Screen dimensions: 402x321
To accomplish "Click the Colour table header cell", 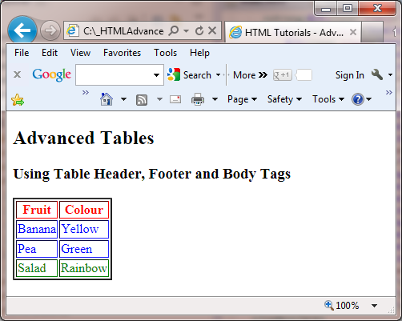I will [84, 210].
